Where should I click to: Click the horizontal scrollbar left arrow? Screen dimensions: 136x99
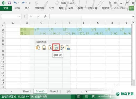click(86, 92)
